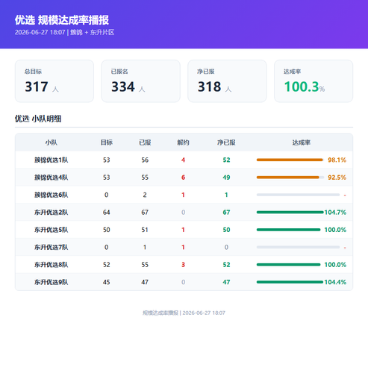Screen dimensions: 368x373
Task: Click 100.0% rate in 东升优选5队 row
Action: (x=335, y=230)
